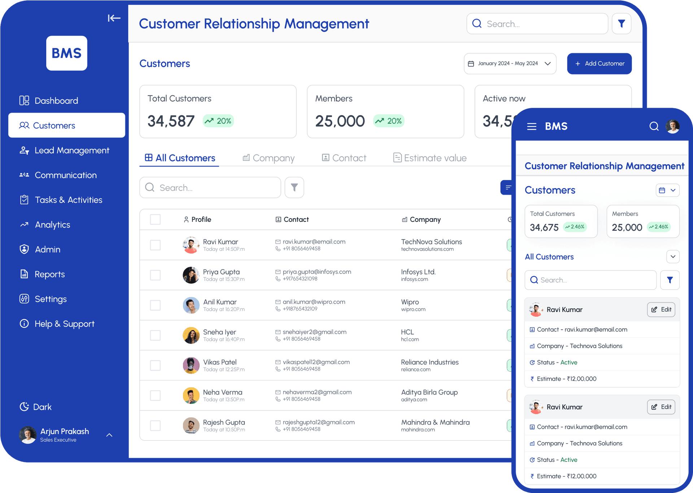The image size is (693, 493).
Task: Open Help & Support
Action: coord(64,323)
